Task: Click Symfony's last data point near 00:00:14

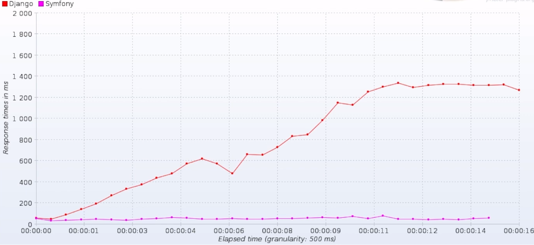Action: pos(489,218)
